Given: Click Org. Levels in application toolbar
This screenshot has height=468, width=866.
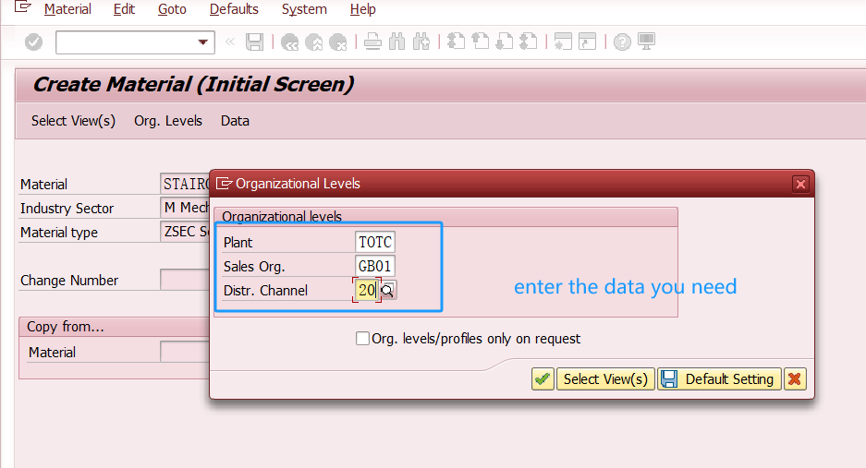Looking at the screenshot, I should 168,121.
